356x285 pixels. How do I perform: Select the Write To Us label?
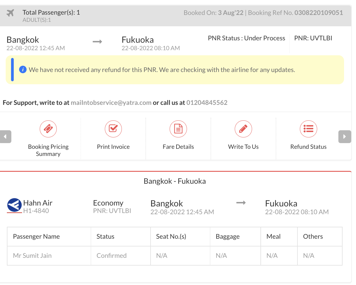tap(243, 147)
